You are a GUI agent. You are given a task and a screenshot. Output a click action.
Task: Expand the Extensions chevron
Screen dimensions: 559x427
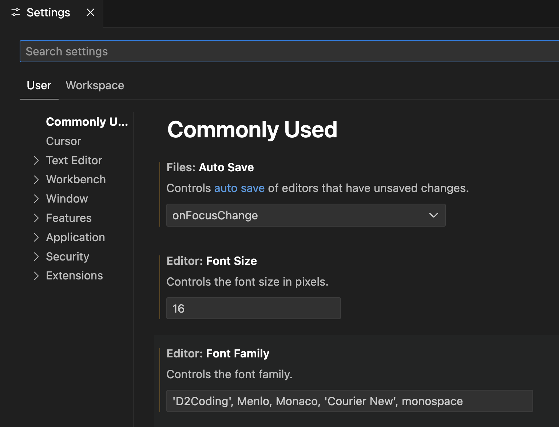point(36,276)
